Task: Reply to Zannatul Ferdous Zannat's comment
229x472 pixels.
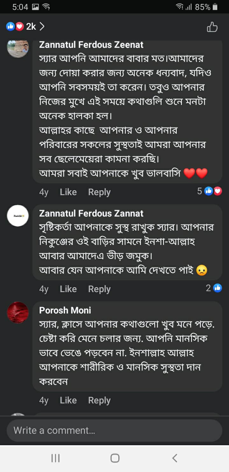Action: tap(99, 289)
